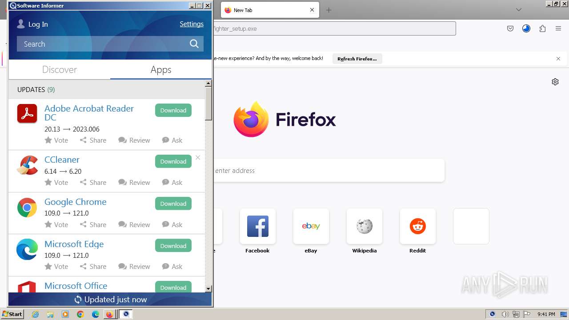Click the Software Informer taskbar button
The width and height of the screenshot is (569, 320).
(x=126, y=314)
